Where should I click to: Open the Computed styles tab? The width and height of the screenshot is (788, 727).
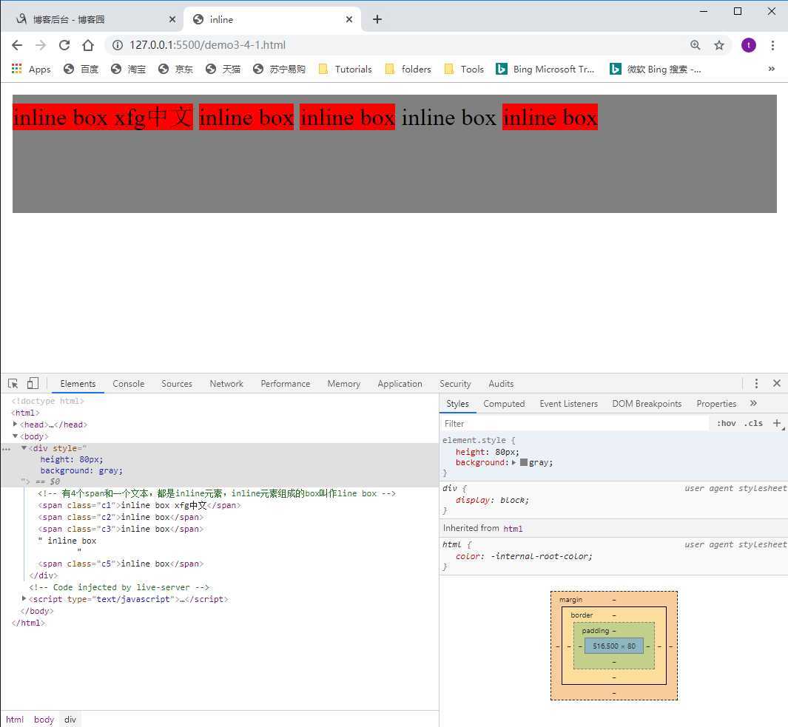504,404
